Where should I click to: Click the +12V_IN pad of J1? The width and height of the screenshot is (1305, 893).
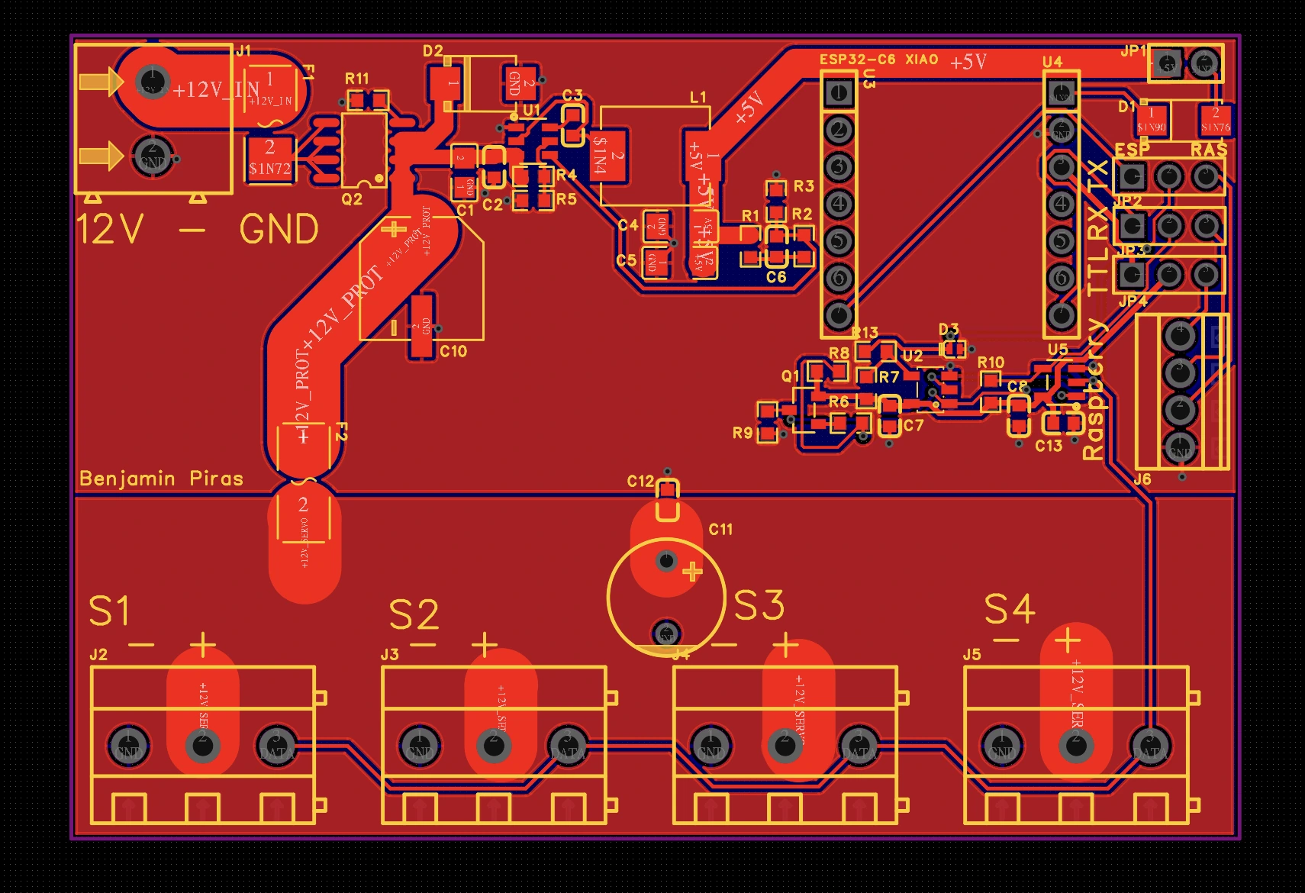[x=153, y=80]
